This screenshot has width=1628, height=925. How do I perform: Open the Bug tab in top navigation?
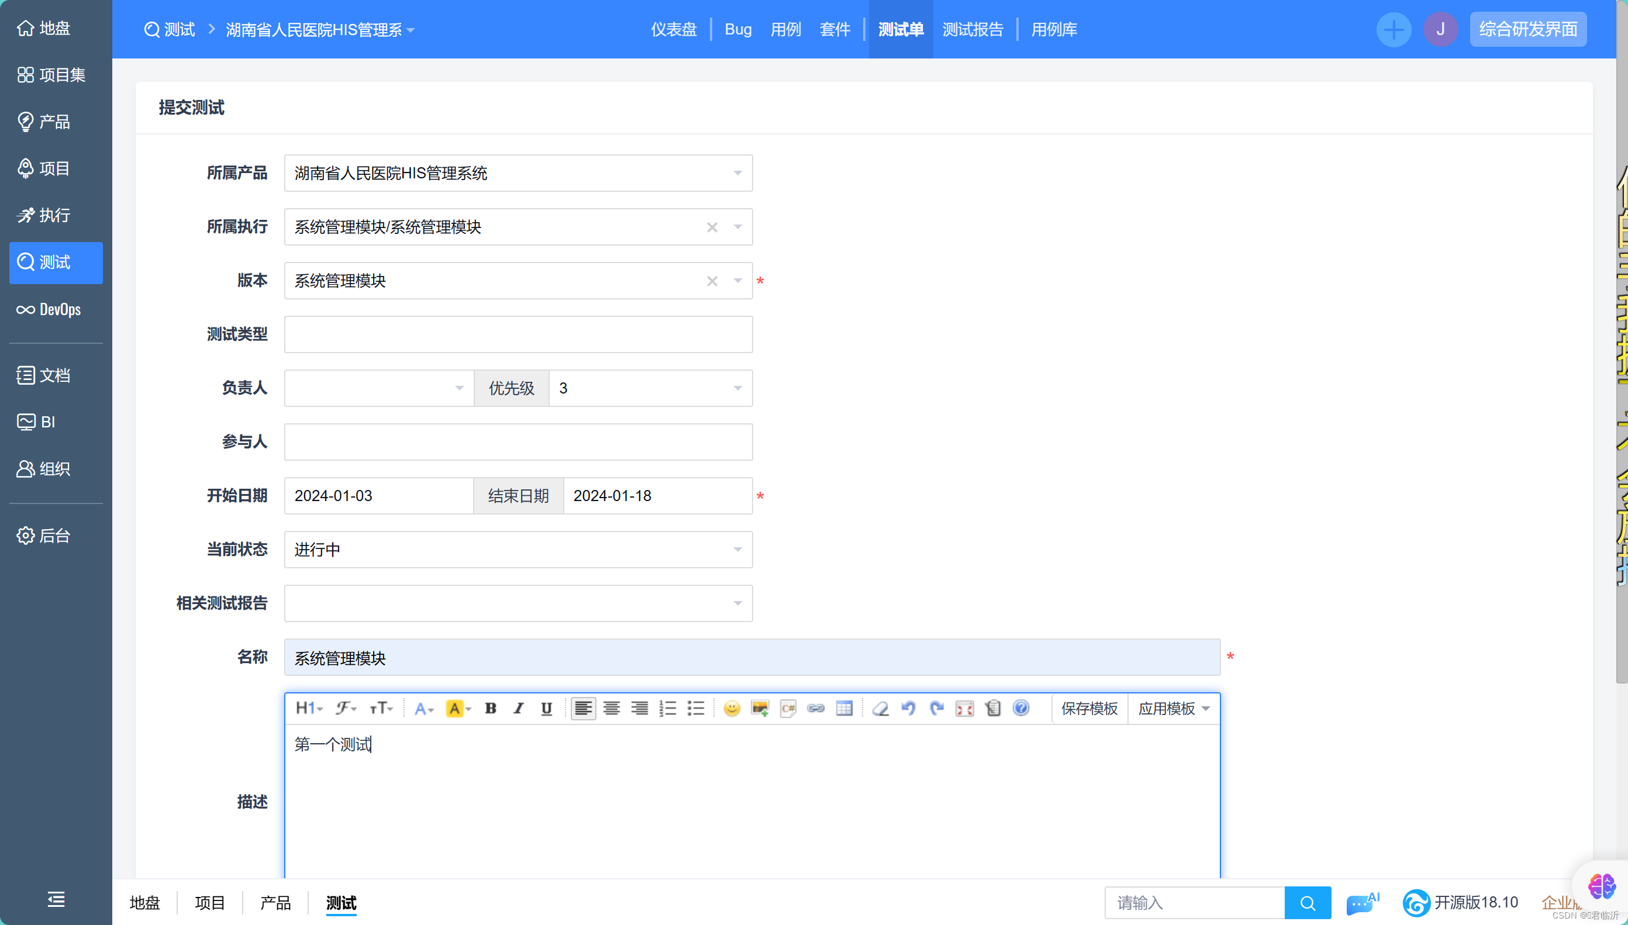coord(737,29)
